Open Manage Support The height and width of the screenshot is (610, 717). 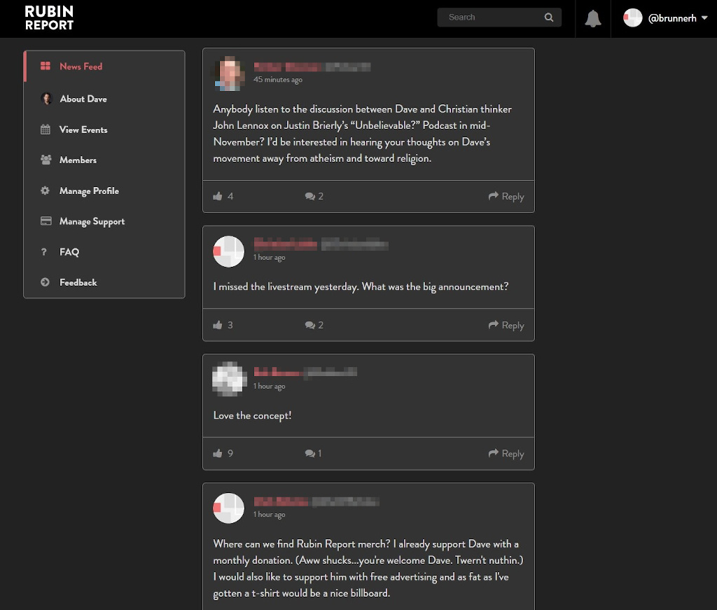[92, 222]
